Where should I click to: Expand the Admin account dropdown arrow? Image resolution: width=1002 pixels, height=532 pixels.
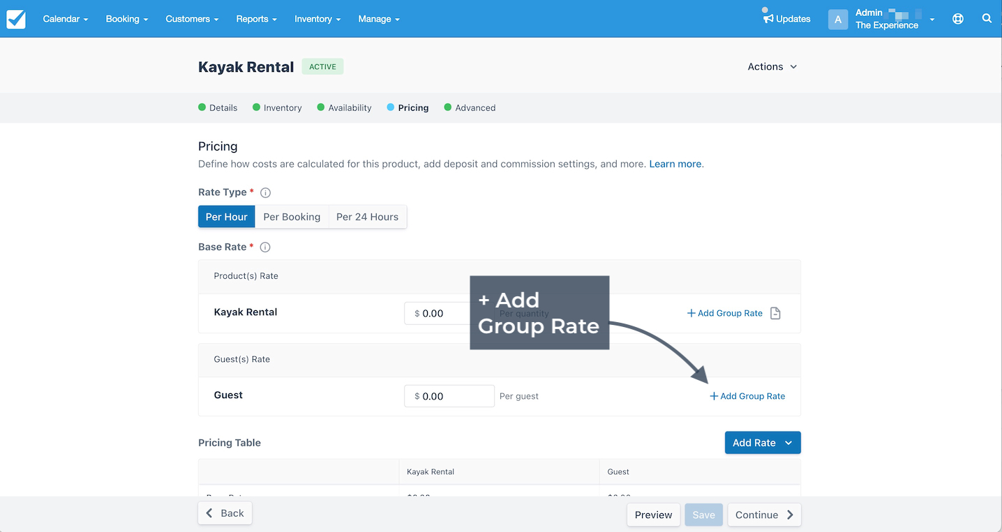point(932,20)
